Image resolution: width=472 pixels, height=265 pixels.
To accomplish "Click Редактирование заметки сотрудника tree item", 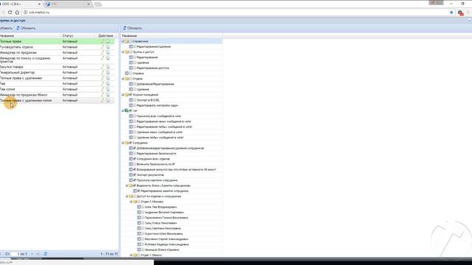I will [164, 191].
